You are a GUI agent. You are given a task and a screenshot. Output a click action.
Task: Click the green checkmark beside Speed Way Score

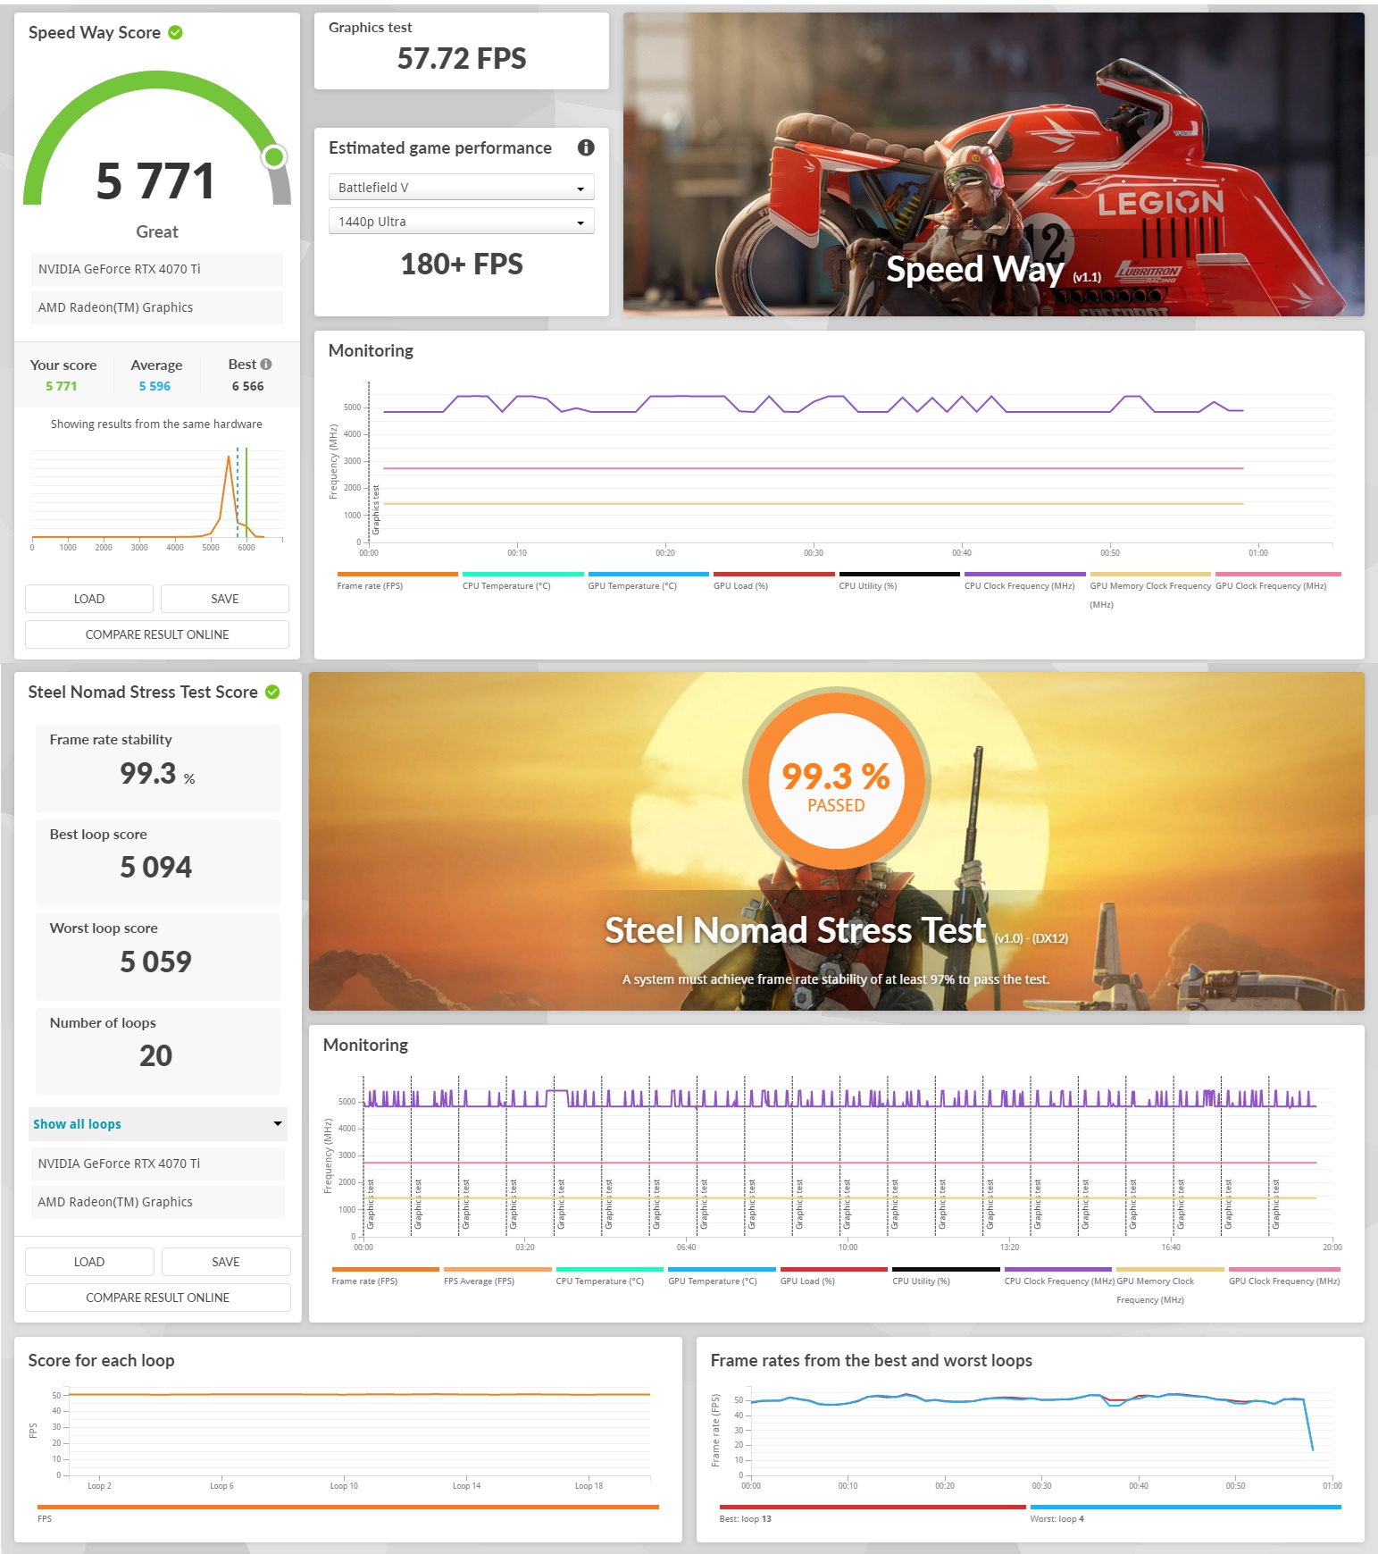(176, 32)
